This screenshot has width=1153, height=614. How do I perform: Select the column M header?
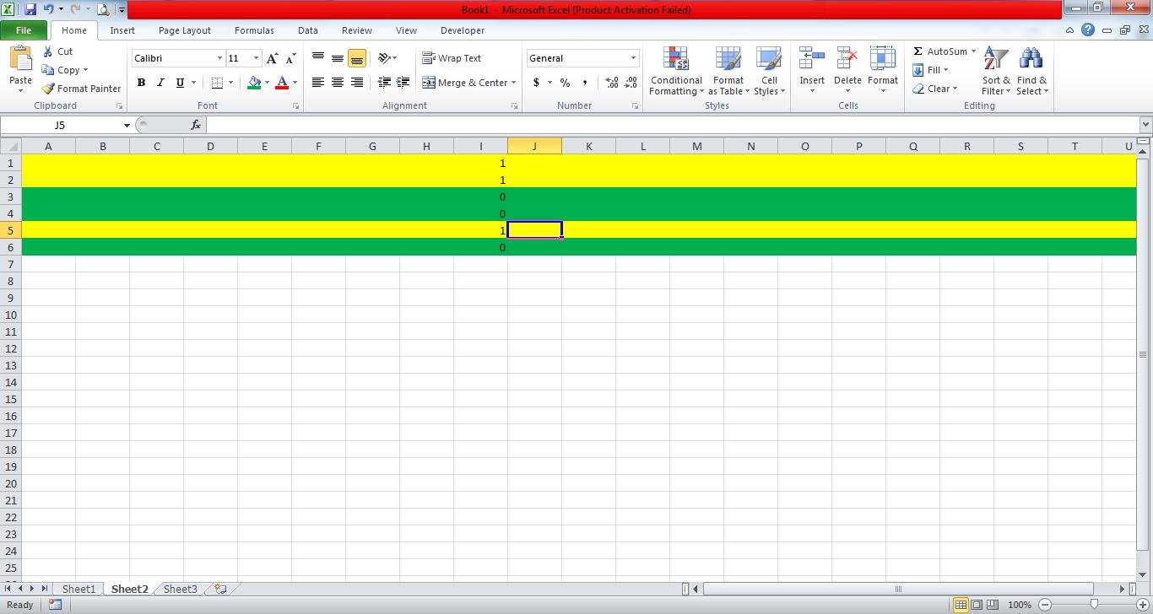pos(696,146)
